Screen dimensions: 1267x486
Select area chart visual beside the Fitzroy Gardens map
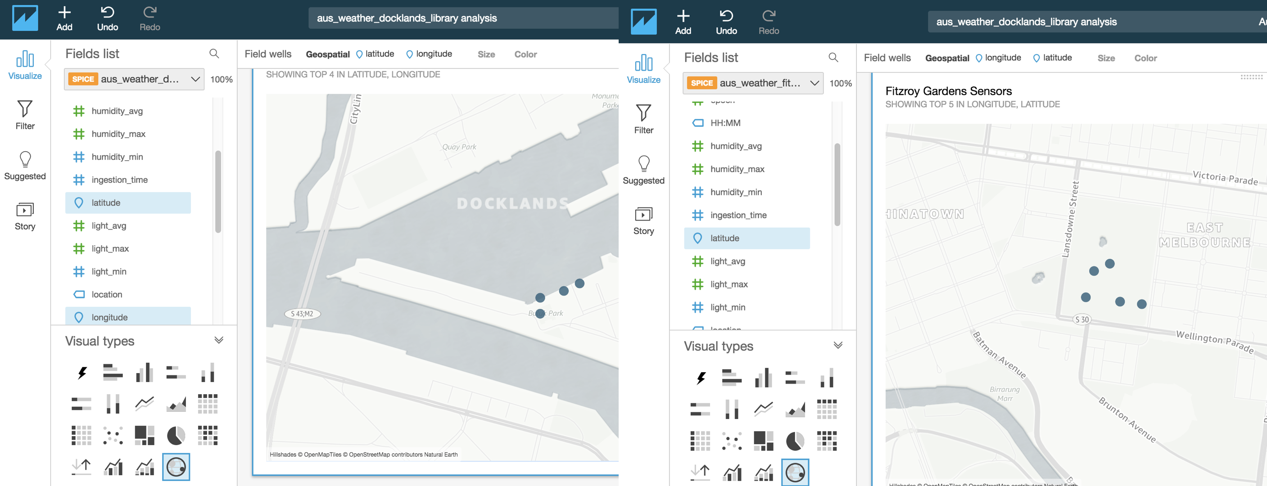(795, 409)
